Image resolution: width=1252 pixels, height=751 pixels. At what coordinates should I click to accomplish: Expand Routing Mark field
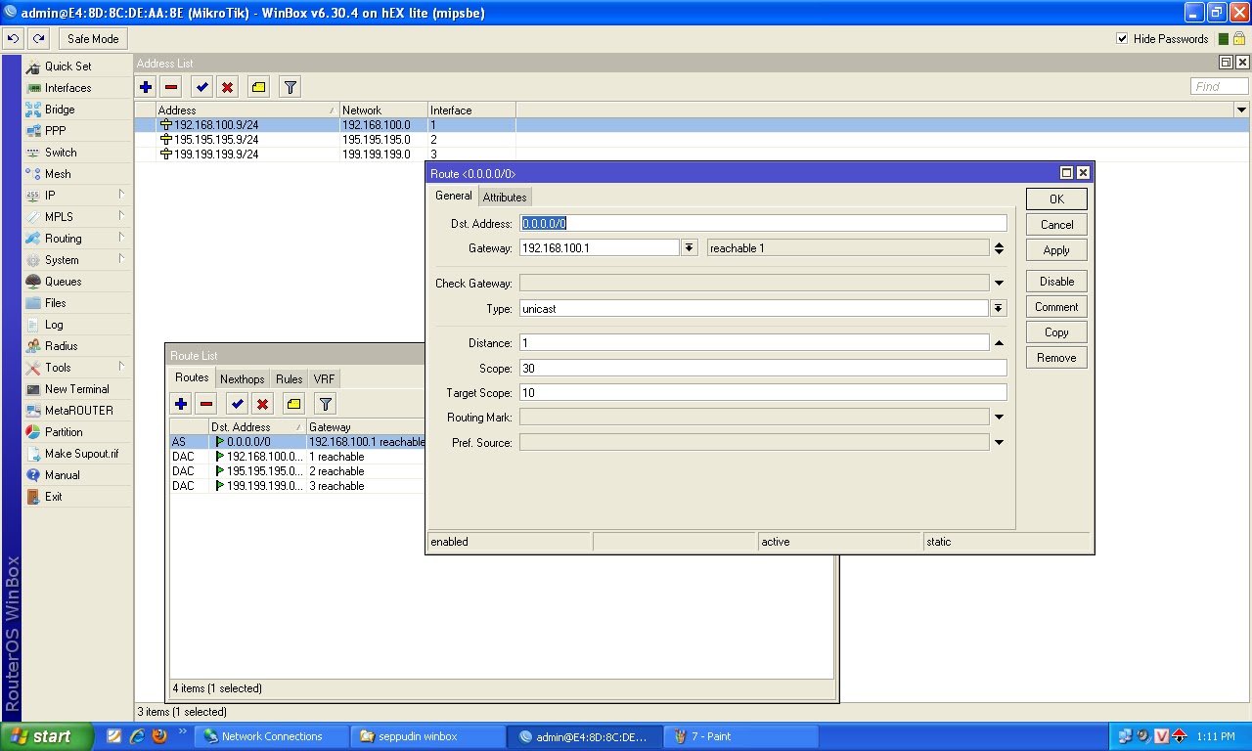999,418
